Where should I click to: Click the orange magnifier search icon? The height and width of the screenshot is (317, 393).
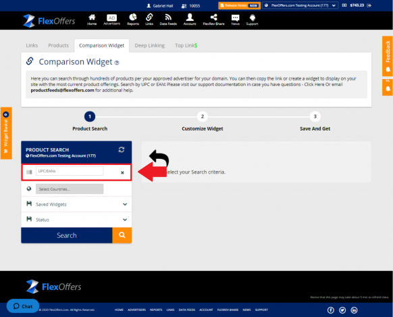coord(122,235)
